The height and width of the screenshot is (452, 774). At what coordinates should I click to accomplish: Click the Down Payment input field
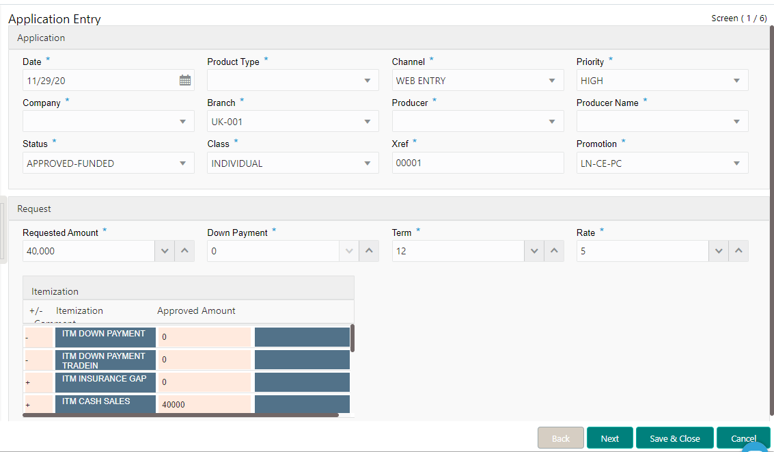point(273,251)
